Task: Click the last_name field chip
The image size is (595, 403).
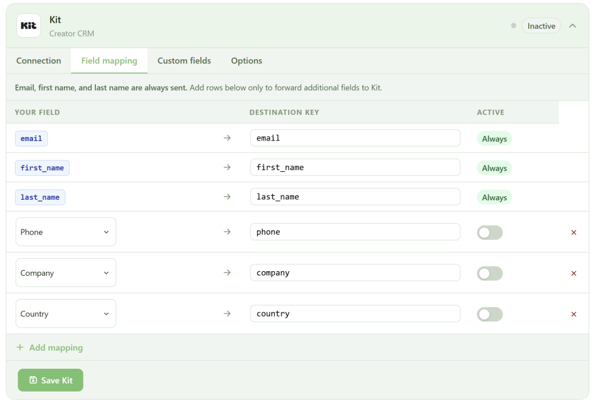Action: tap(40, 197)
